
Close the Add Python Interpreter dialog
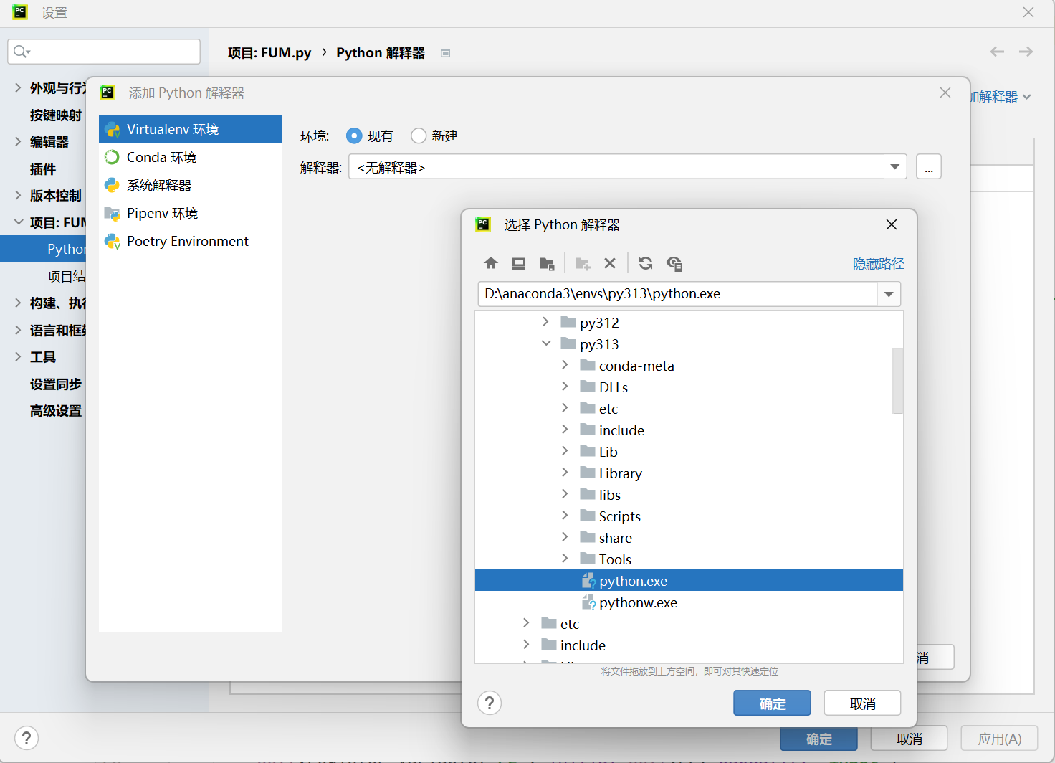(945, 93)
